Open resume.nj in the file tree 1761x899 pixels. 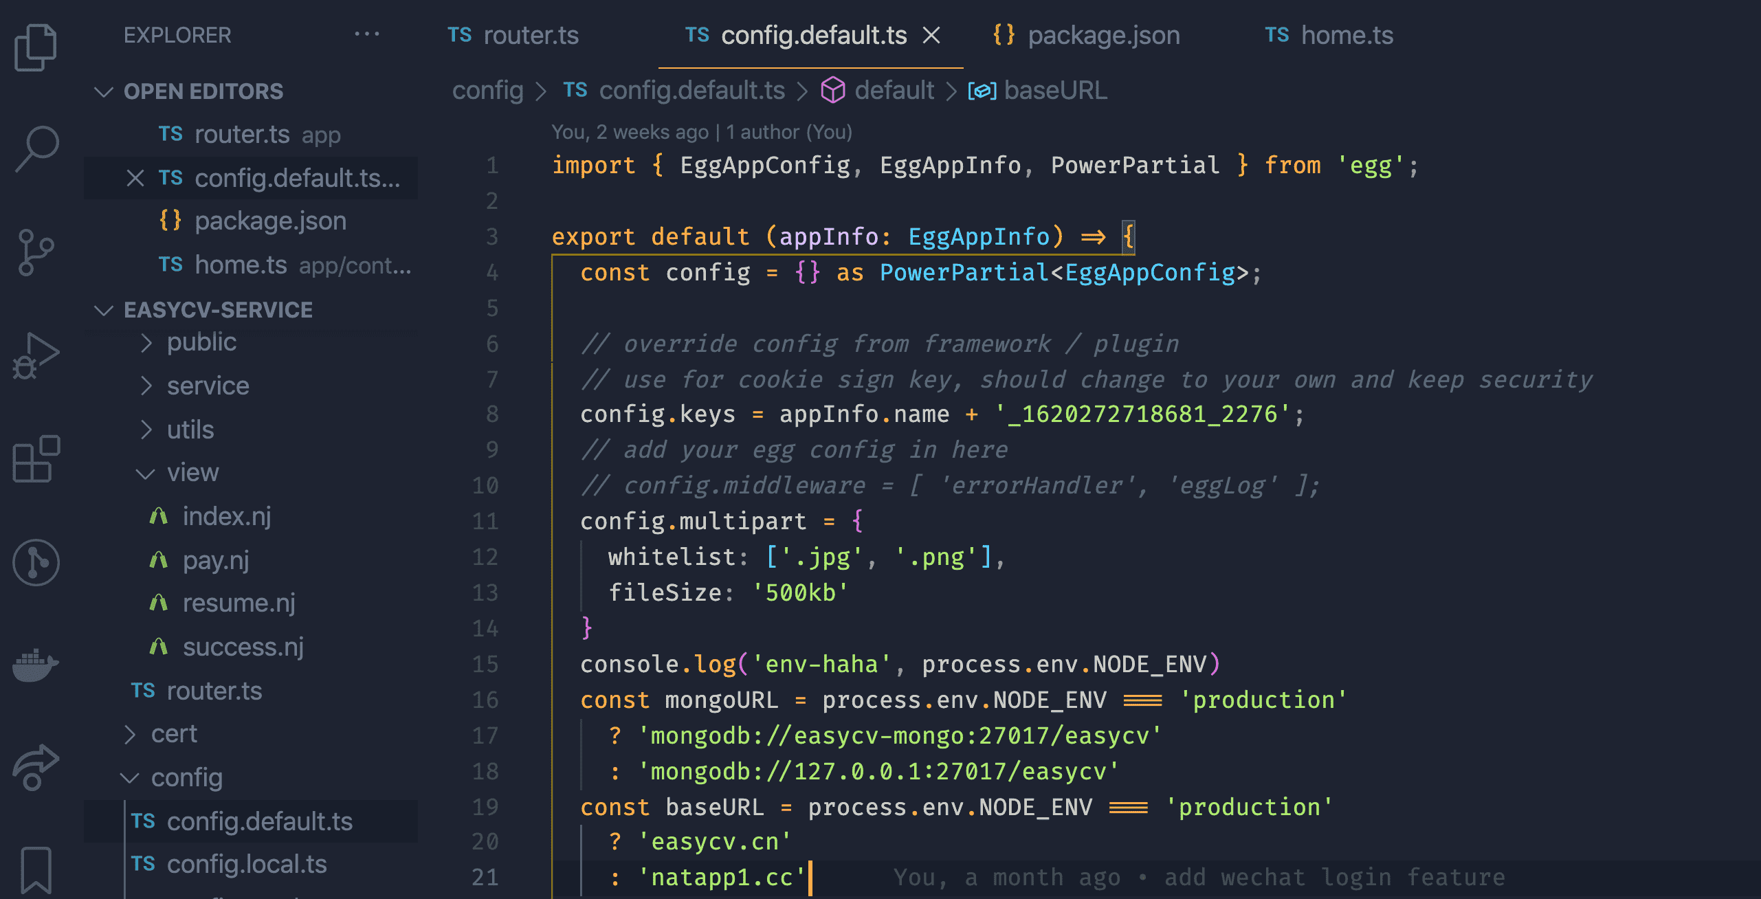click(238, 603)
